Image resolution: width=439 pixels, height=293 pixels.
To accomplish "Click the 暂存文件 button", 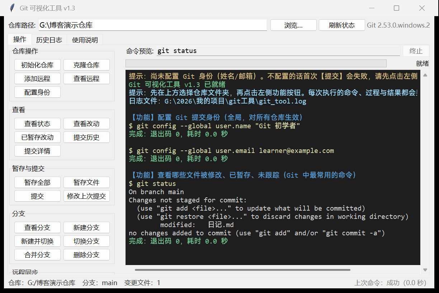I will pyautogui.click(x=86, y=183).
